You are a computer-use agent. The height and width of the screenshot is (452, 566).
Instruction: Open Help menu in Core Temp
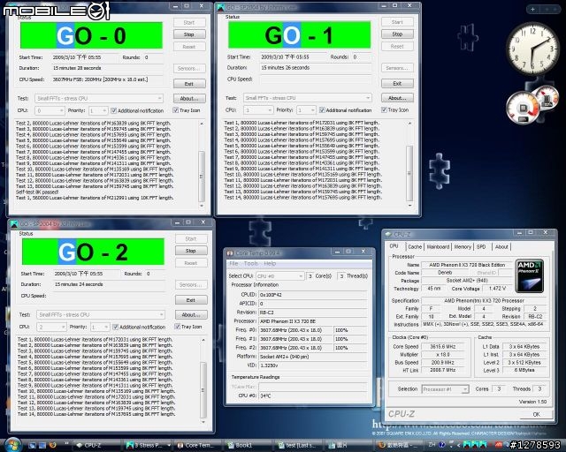(270, 264)
